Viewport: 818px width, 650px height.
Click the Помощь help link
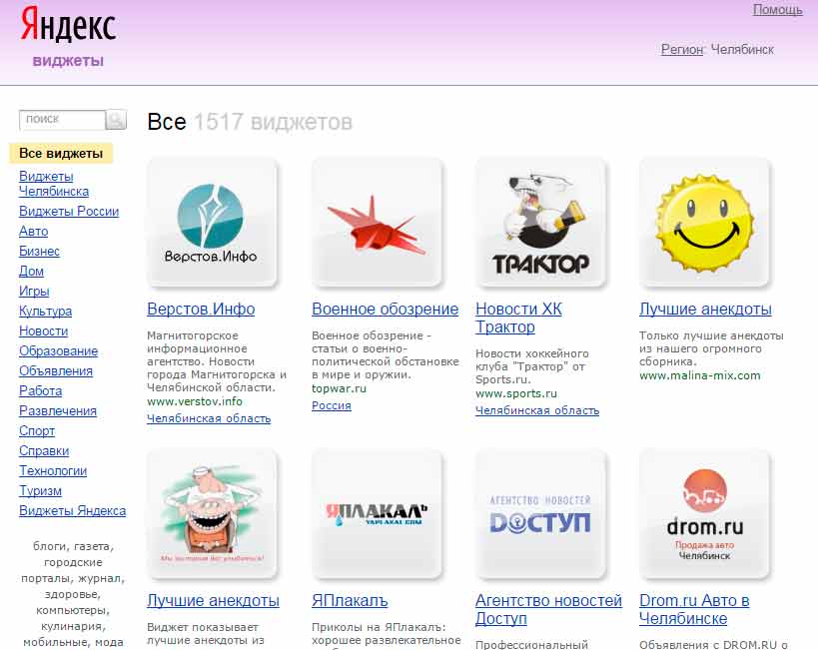(x=777, y=9)
